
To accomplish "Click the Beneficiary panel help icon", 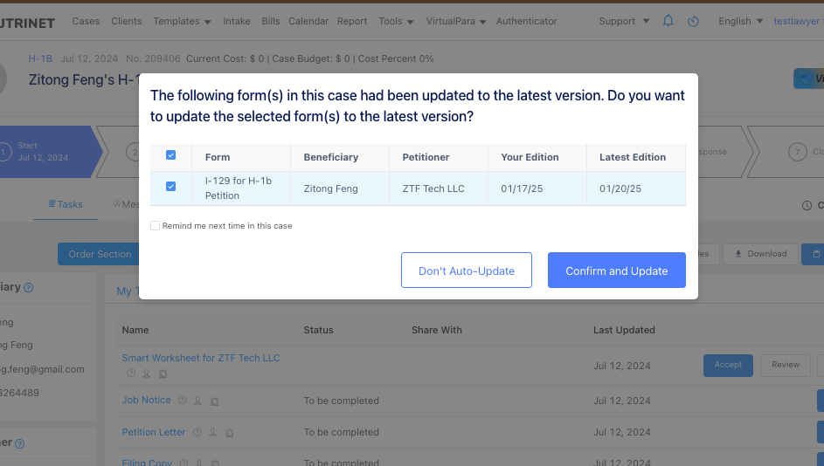I will [29, 288].
